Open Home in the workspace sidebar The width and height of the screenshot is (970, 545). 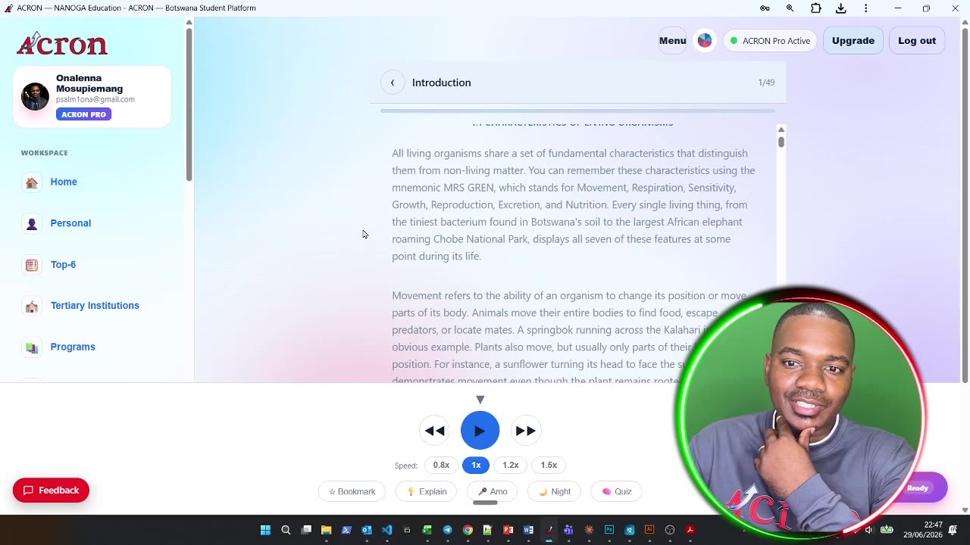[64, 182]
